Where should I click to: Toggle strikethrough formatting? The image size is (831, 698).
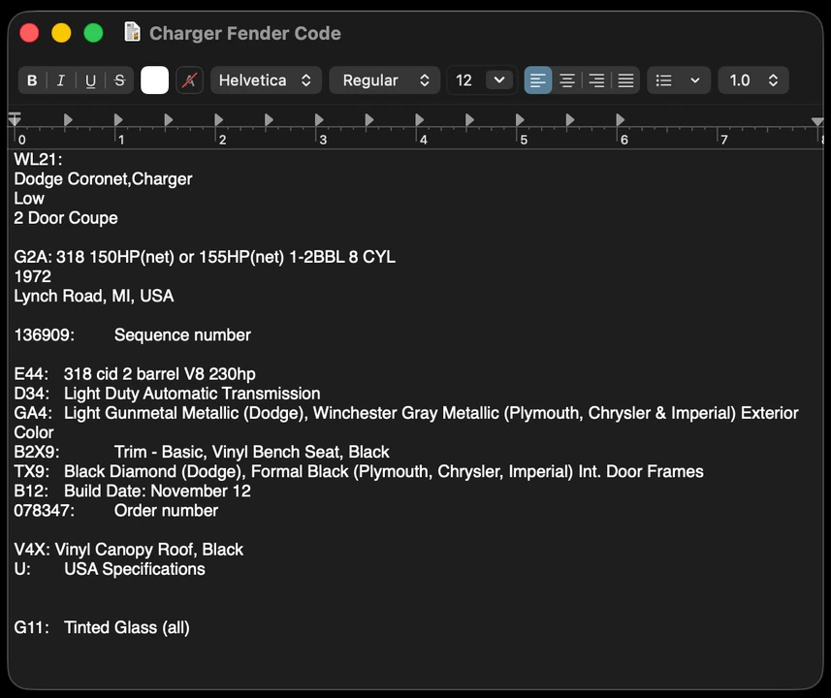(x=120, y=80)
